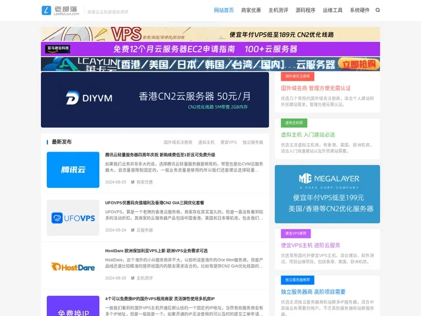This screenshot has height=316, width=421.
Task: Filter latest posts by 独立服务器
Action: click(253, 142)
